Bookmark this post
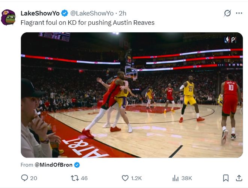The width and height of the screenshot is (248, 188). pyautogui.click(x=226, y=178)
